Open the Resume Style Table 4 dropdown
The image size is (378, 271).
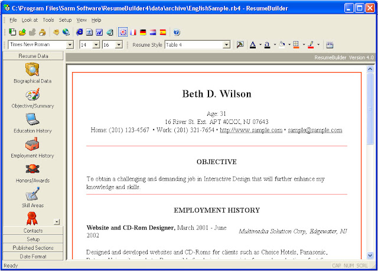coord(226,45)
